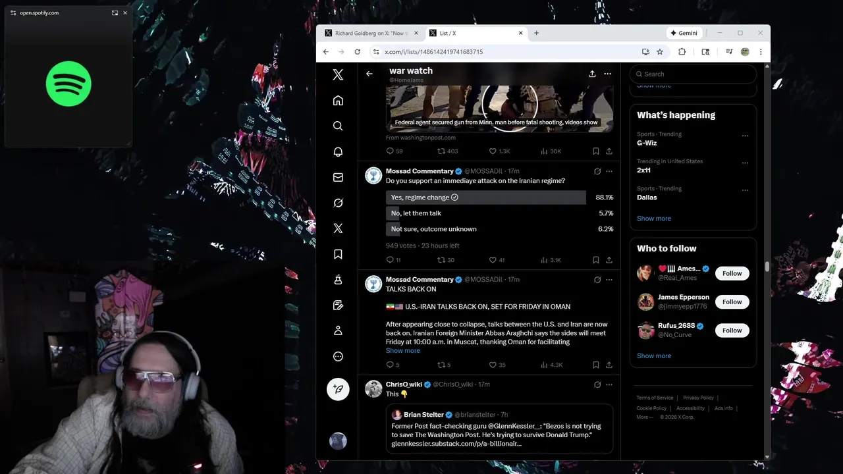Close the List / X tab

coord(521,33)
